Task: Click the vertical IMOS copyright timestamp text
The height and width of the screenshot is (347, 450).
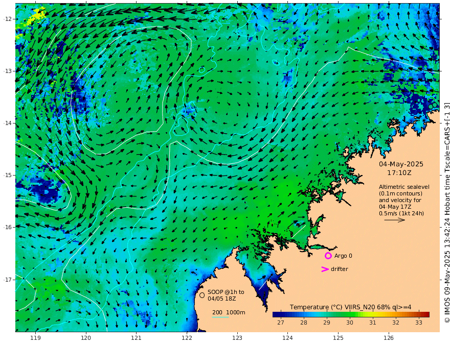Action: [446, 212]
